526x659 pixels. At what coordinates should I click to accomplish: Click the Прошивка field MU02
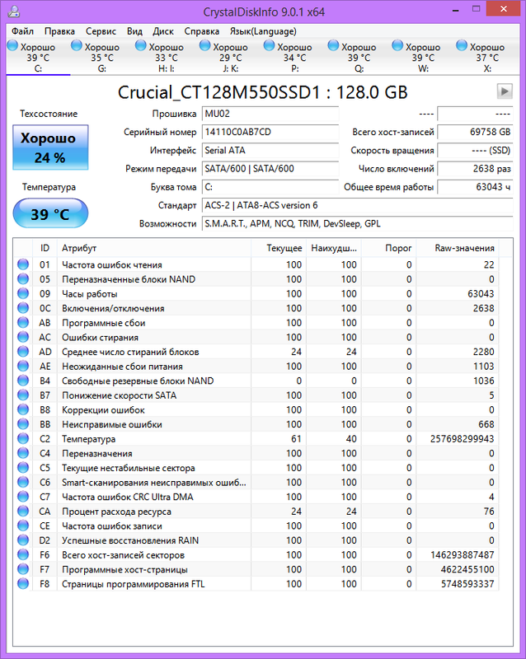click(270, 114)
